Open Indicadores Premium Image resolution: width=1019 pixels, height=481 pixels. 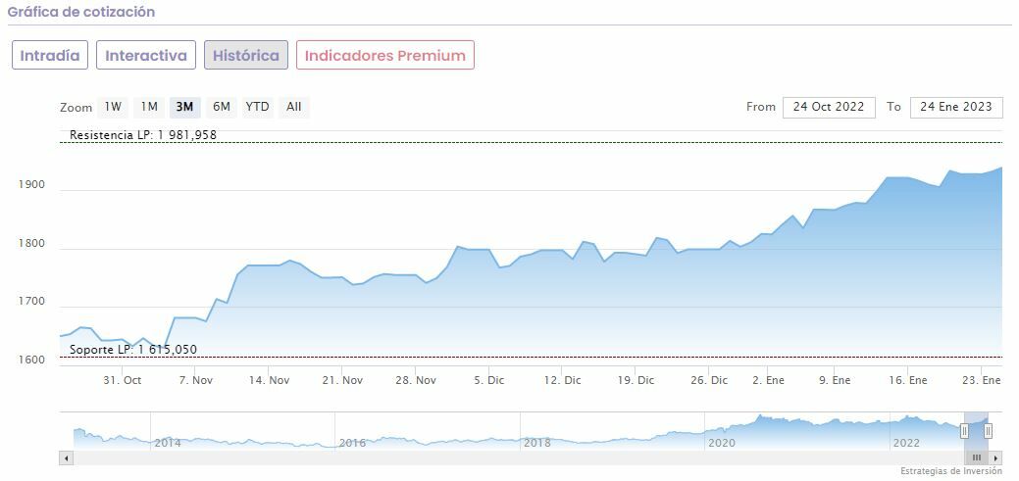(x=384, y=55)
